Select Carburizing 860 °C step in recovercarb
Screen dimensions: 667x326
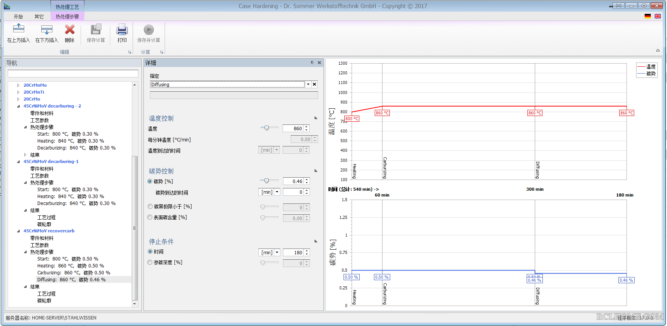(74, 273)
